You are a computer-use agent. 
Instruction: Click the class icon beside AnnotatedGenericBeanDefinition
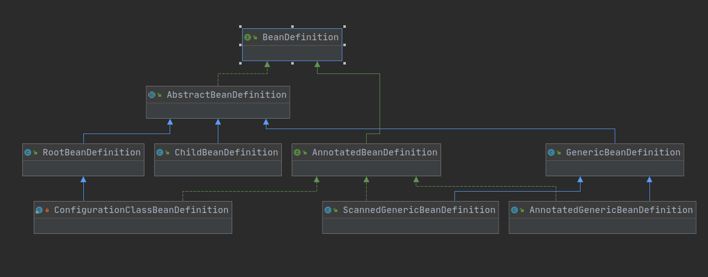coord(515,210)
